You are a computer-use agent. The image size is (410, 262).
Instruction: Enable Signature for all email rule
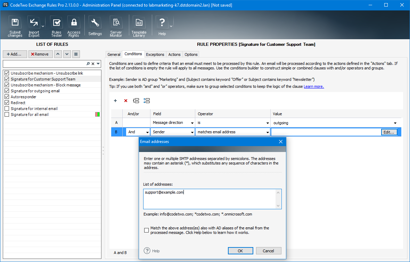[x=7, y=115]
